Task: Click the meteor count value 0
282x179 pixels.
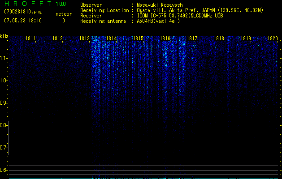Action: 64,21
